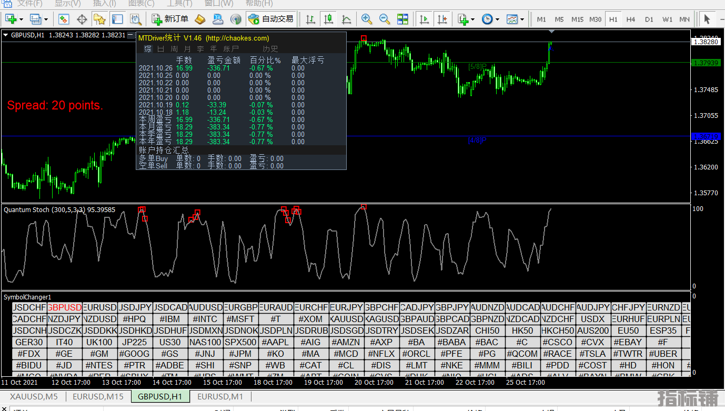This screenshot has width=725, height=411.
Task: Select the crosshair tool
Action: (x=82, y=19)
